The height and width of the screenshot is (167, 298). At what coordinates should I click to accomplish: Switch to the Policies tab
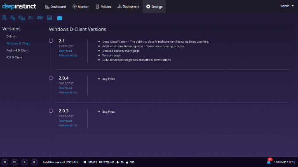103,7
